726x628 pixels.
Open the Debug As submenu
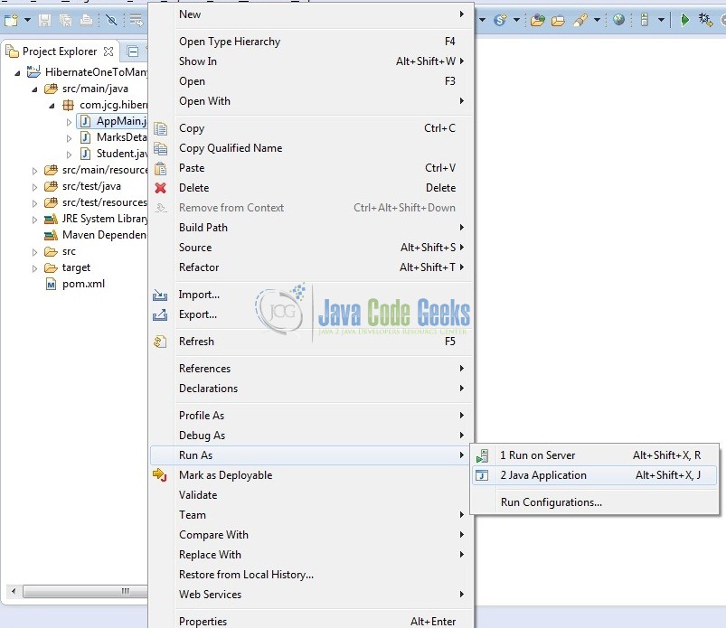point(312,436)
